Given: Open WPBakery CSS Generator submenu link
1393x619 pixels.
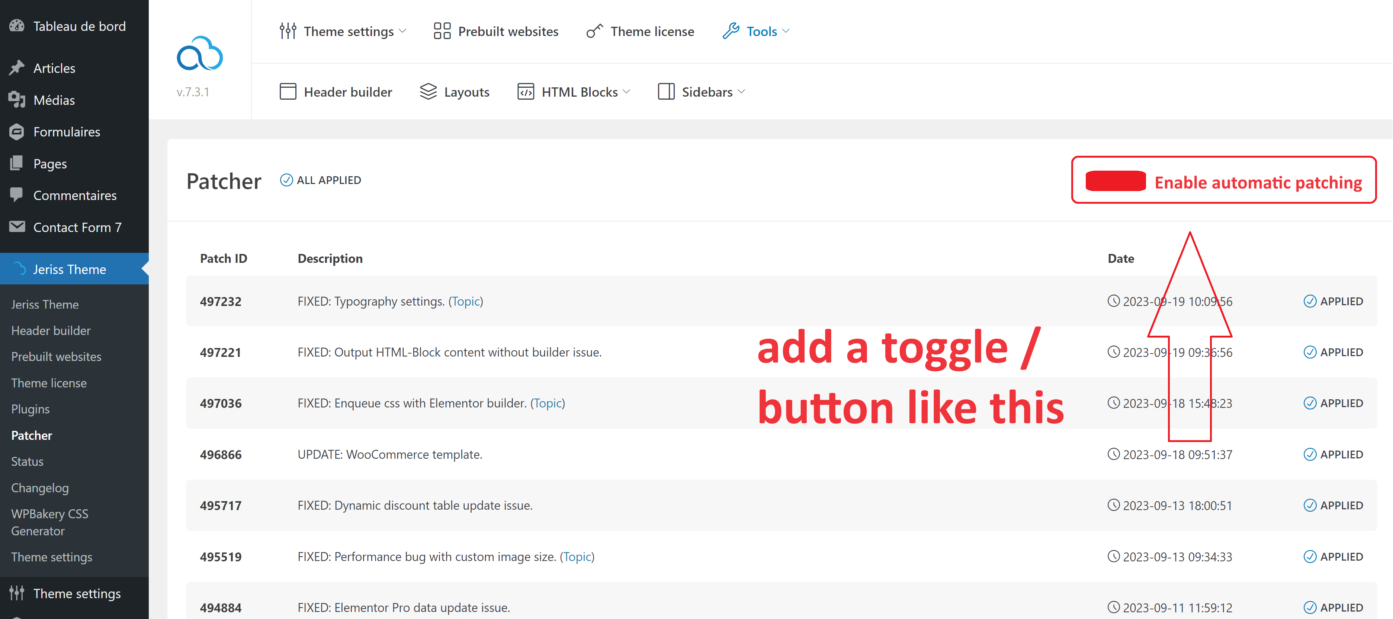Looking at the screenshot, I should [50, 522].
